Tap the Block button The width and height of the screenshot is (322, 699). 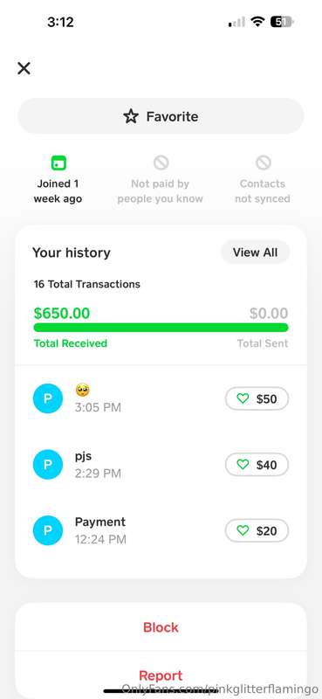click(x=161, y=627)
